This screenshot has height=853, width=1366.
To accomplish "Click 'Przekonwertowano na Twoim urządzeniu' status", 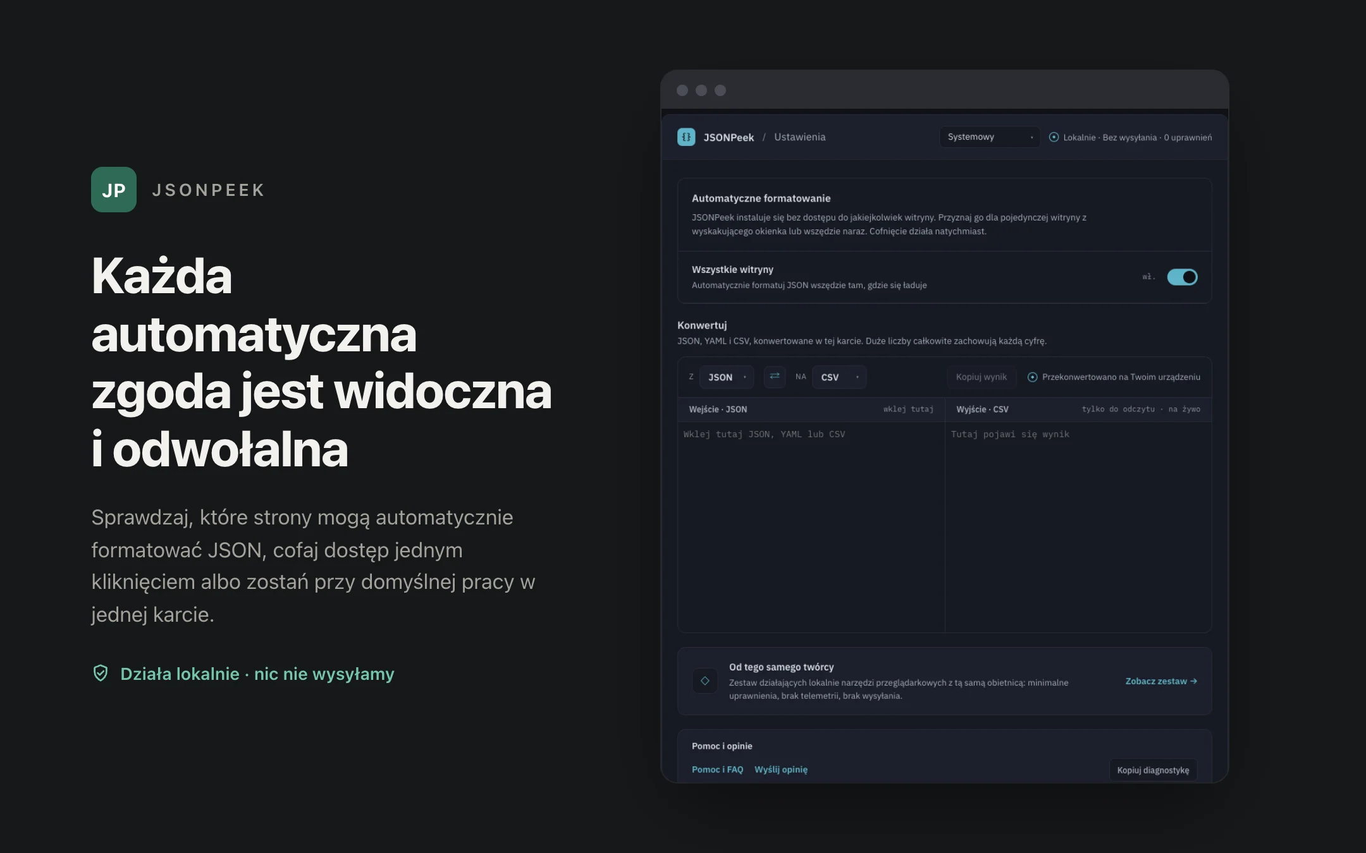I will tap(1121, 377).
